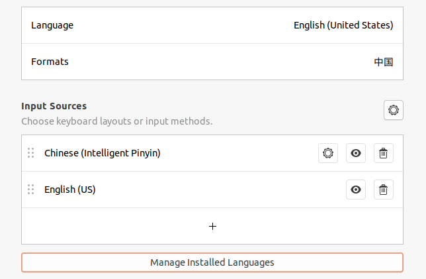The height and width of the screenshot is (279, 426).
Task: Click empty middle area of Language row
Action: click(x=185, y=25)
